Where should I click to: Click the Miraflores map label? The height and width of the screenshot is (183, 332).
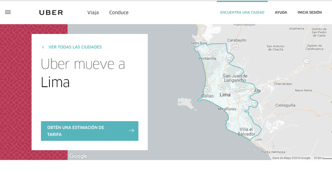pyautogui.click(x=227, y=109)
